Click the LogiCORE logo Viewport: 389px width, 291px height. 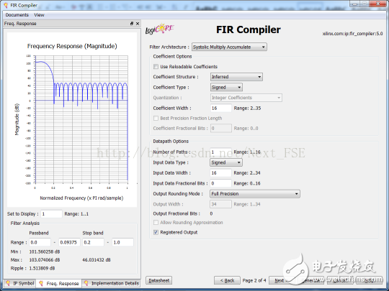click(159, 29)
